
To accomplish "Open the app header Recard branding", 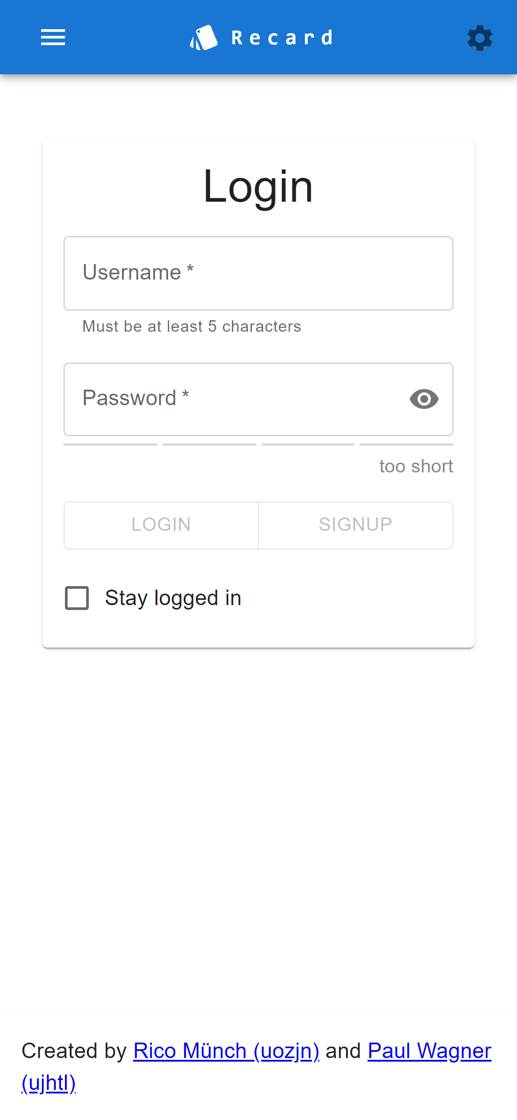I will [x=261, y=37].
